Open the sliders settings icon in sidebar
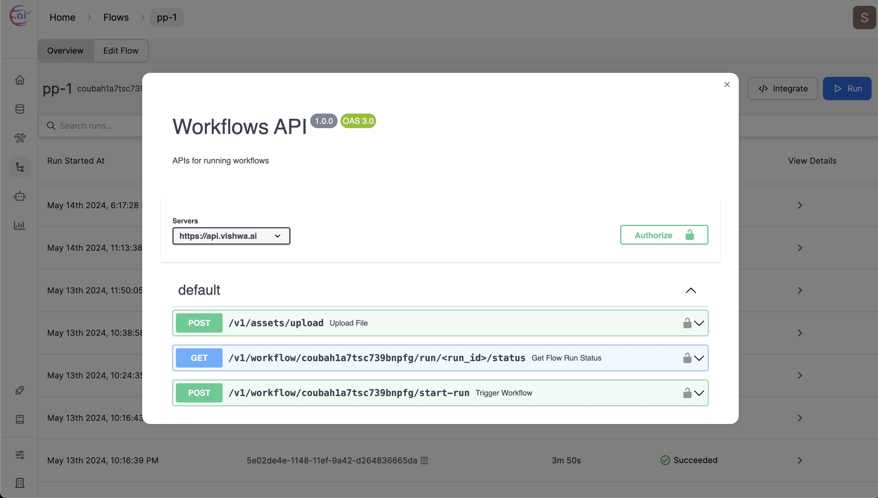The width and height of the screenshot is (878, 498). (x=20, y=455)
